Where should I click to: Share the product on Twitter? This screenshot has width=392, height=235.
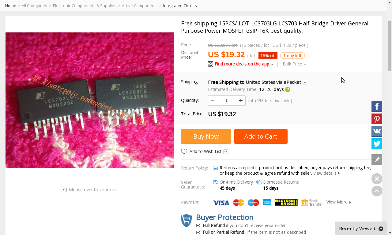(377, 144)
